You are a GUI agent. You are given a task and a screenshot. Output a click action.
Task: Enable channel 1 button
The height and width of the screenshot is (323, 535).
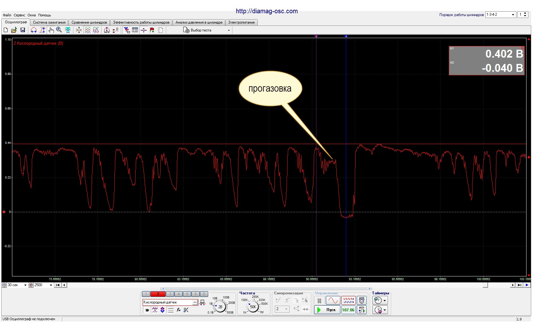tap(146, 294)
